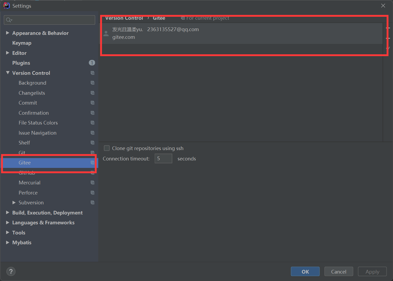Expand the Tools section

point(8,233)
